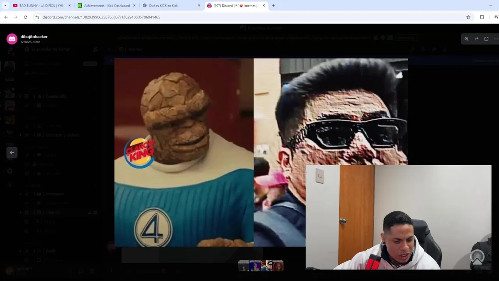This screenshot has width=499, height=281.
Task: Forward the image using the arrow icon
Action: tap(476, 39)
